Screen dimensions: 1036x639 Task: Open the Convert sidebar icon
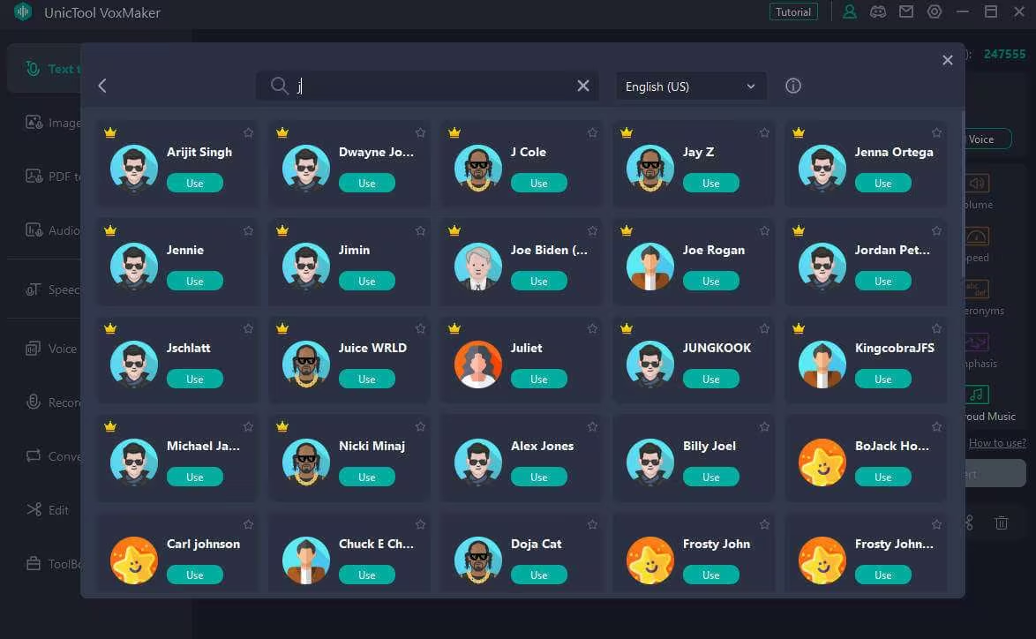[33, 456]
